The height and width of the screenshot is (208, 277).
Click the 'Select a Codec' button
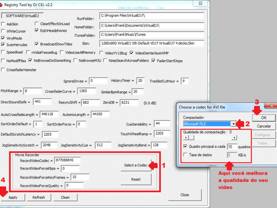coord(136,165)
